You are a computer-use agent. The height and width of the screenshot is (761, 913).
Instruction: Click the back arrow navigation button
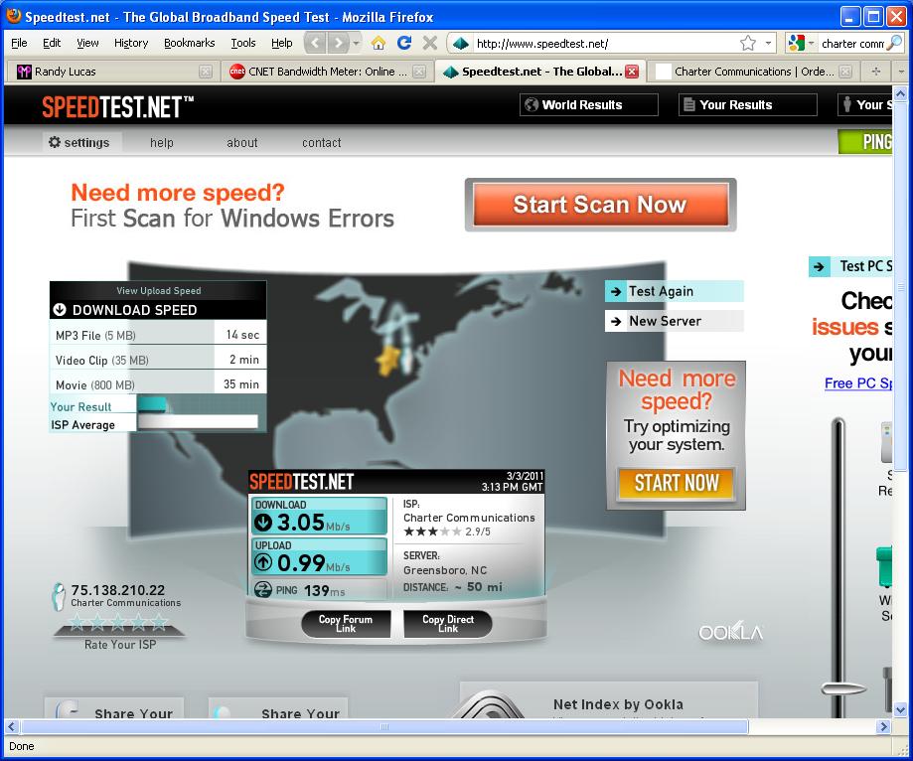(315, 43)
